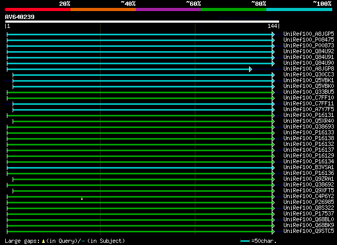Click the shorter cyan alignment bar for A8JGP8
The width and height of the screenshot is (337, 245).
pos(128,69)
